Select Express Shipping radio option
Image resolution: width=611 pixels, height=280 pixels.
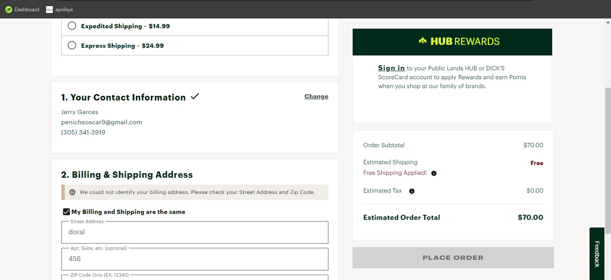[72, 46]
